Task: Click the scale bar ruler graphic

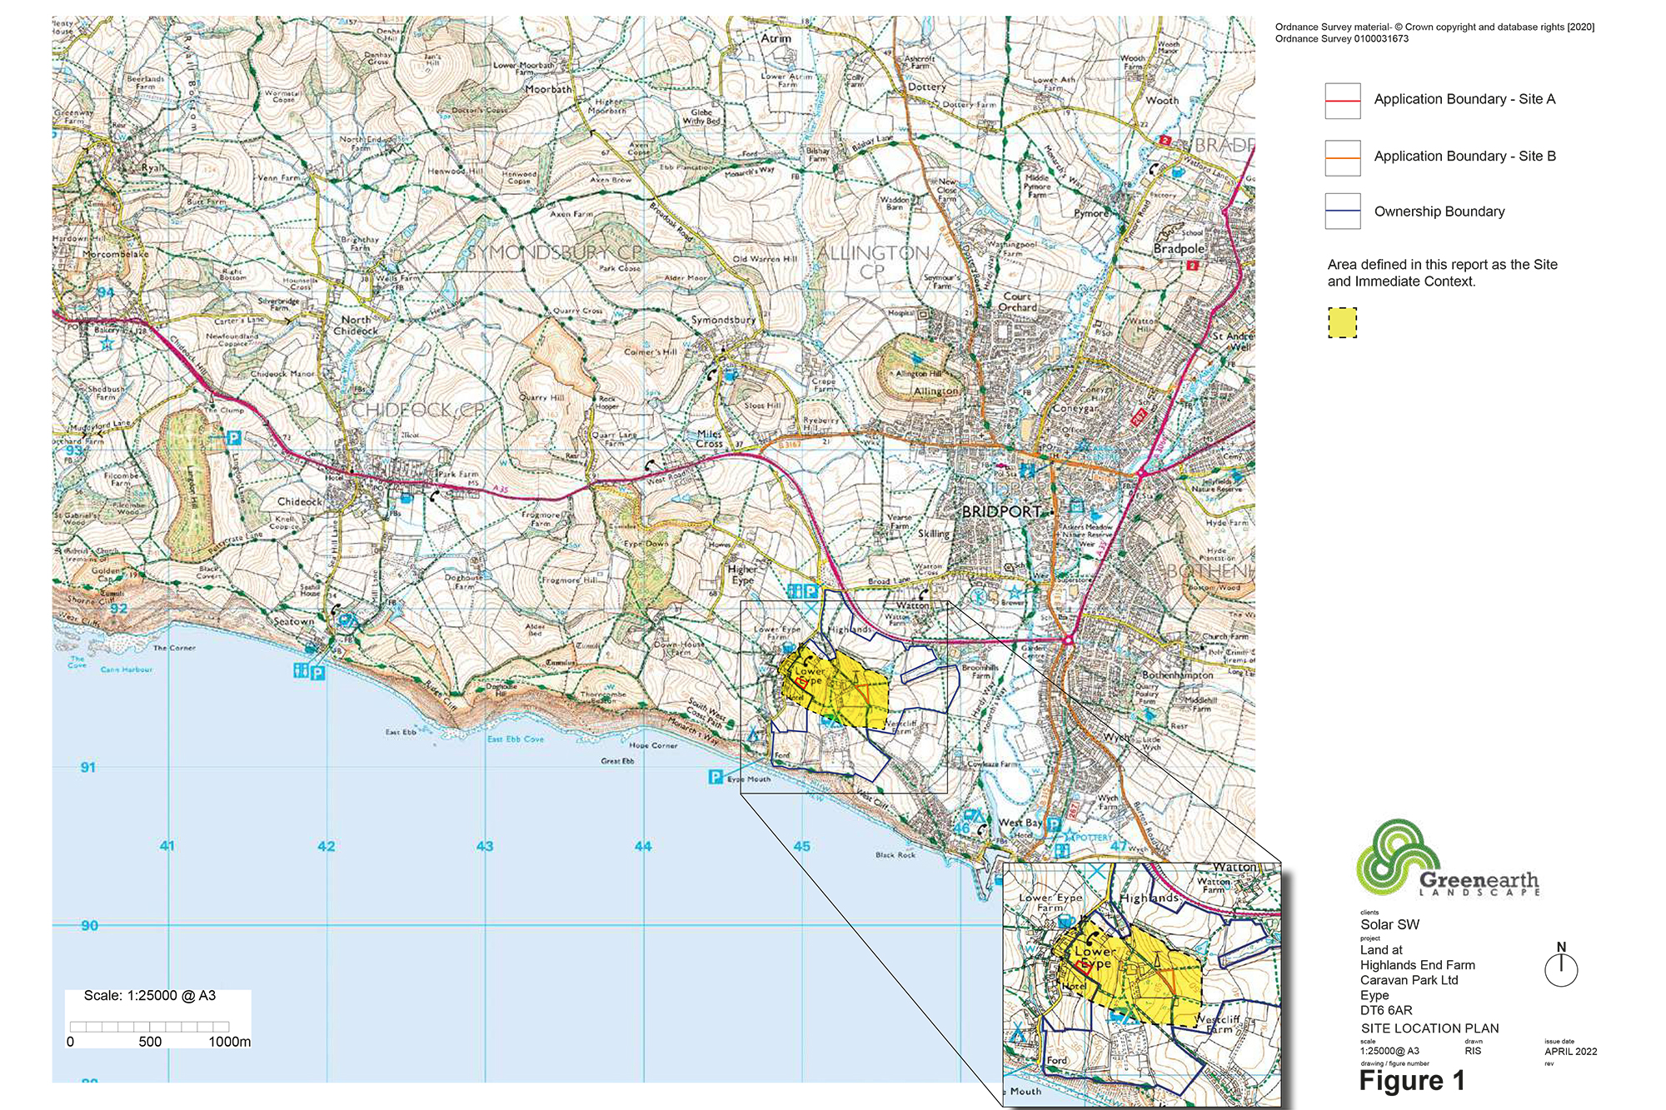Action: (149, 1027)
